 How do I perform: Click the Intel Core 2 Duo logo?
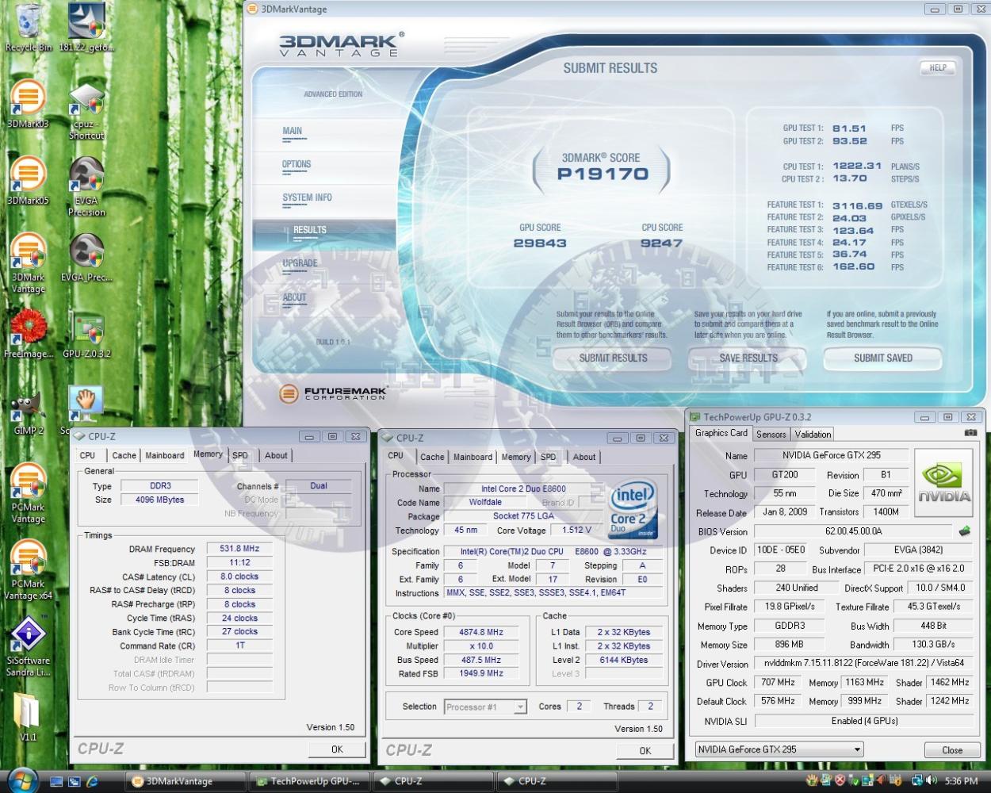pos(632,510)
